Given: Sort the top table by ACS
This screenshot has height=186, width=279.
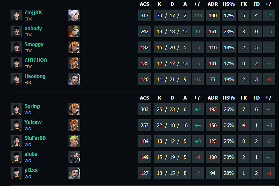Looking at the screenshot, I should pyautogui.click(x=145, y=4).
